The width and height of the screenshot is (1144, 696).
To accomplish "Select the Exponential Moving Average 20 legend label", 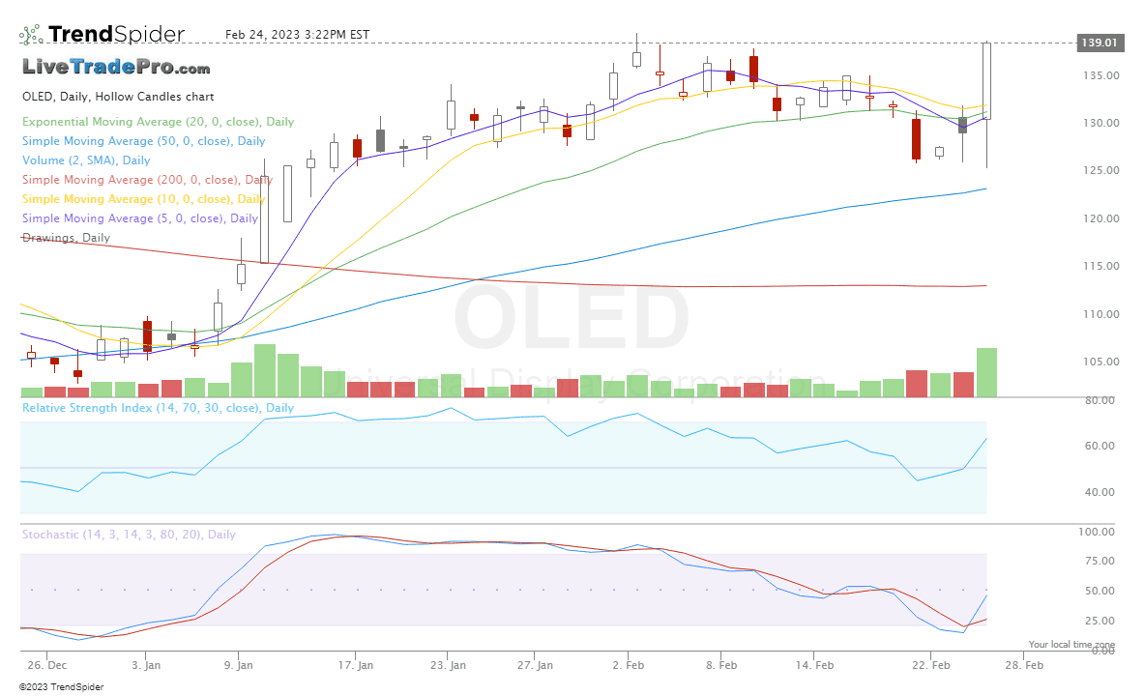I will click(158, 122).
